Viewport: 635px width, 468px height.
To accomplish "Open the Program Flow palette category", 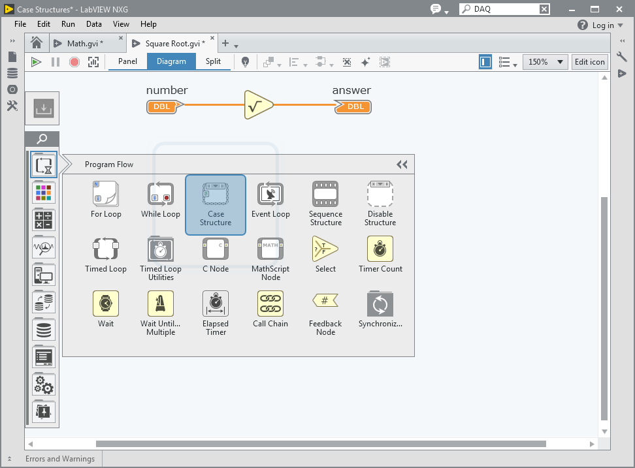I will (x=44, y=165).
